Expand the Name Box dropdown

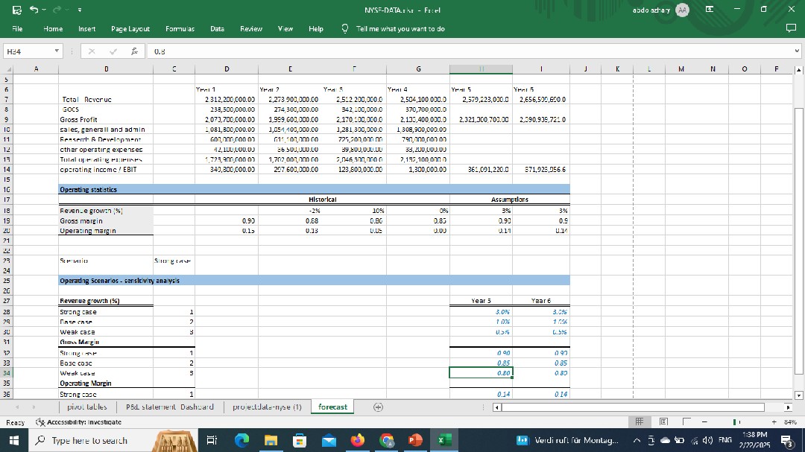point(57,52)
